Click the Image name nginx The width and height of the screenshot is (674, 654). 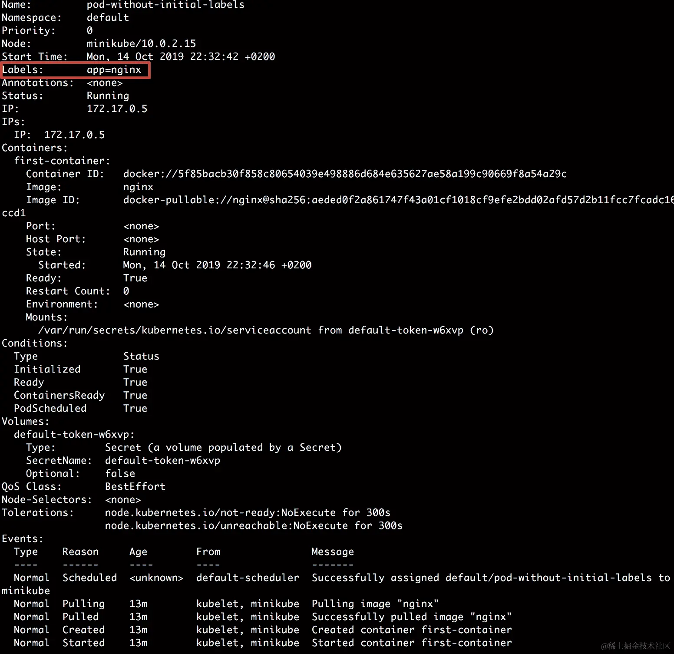tap(138, 187)
